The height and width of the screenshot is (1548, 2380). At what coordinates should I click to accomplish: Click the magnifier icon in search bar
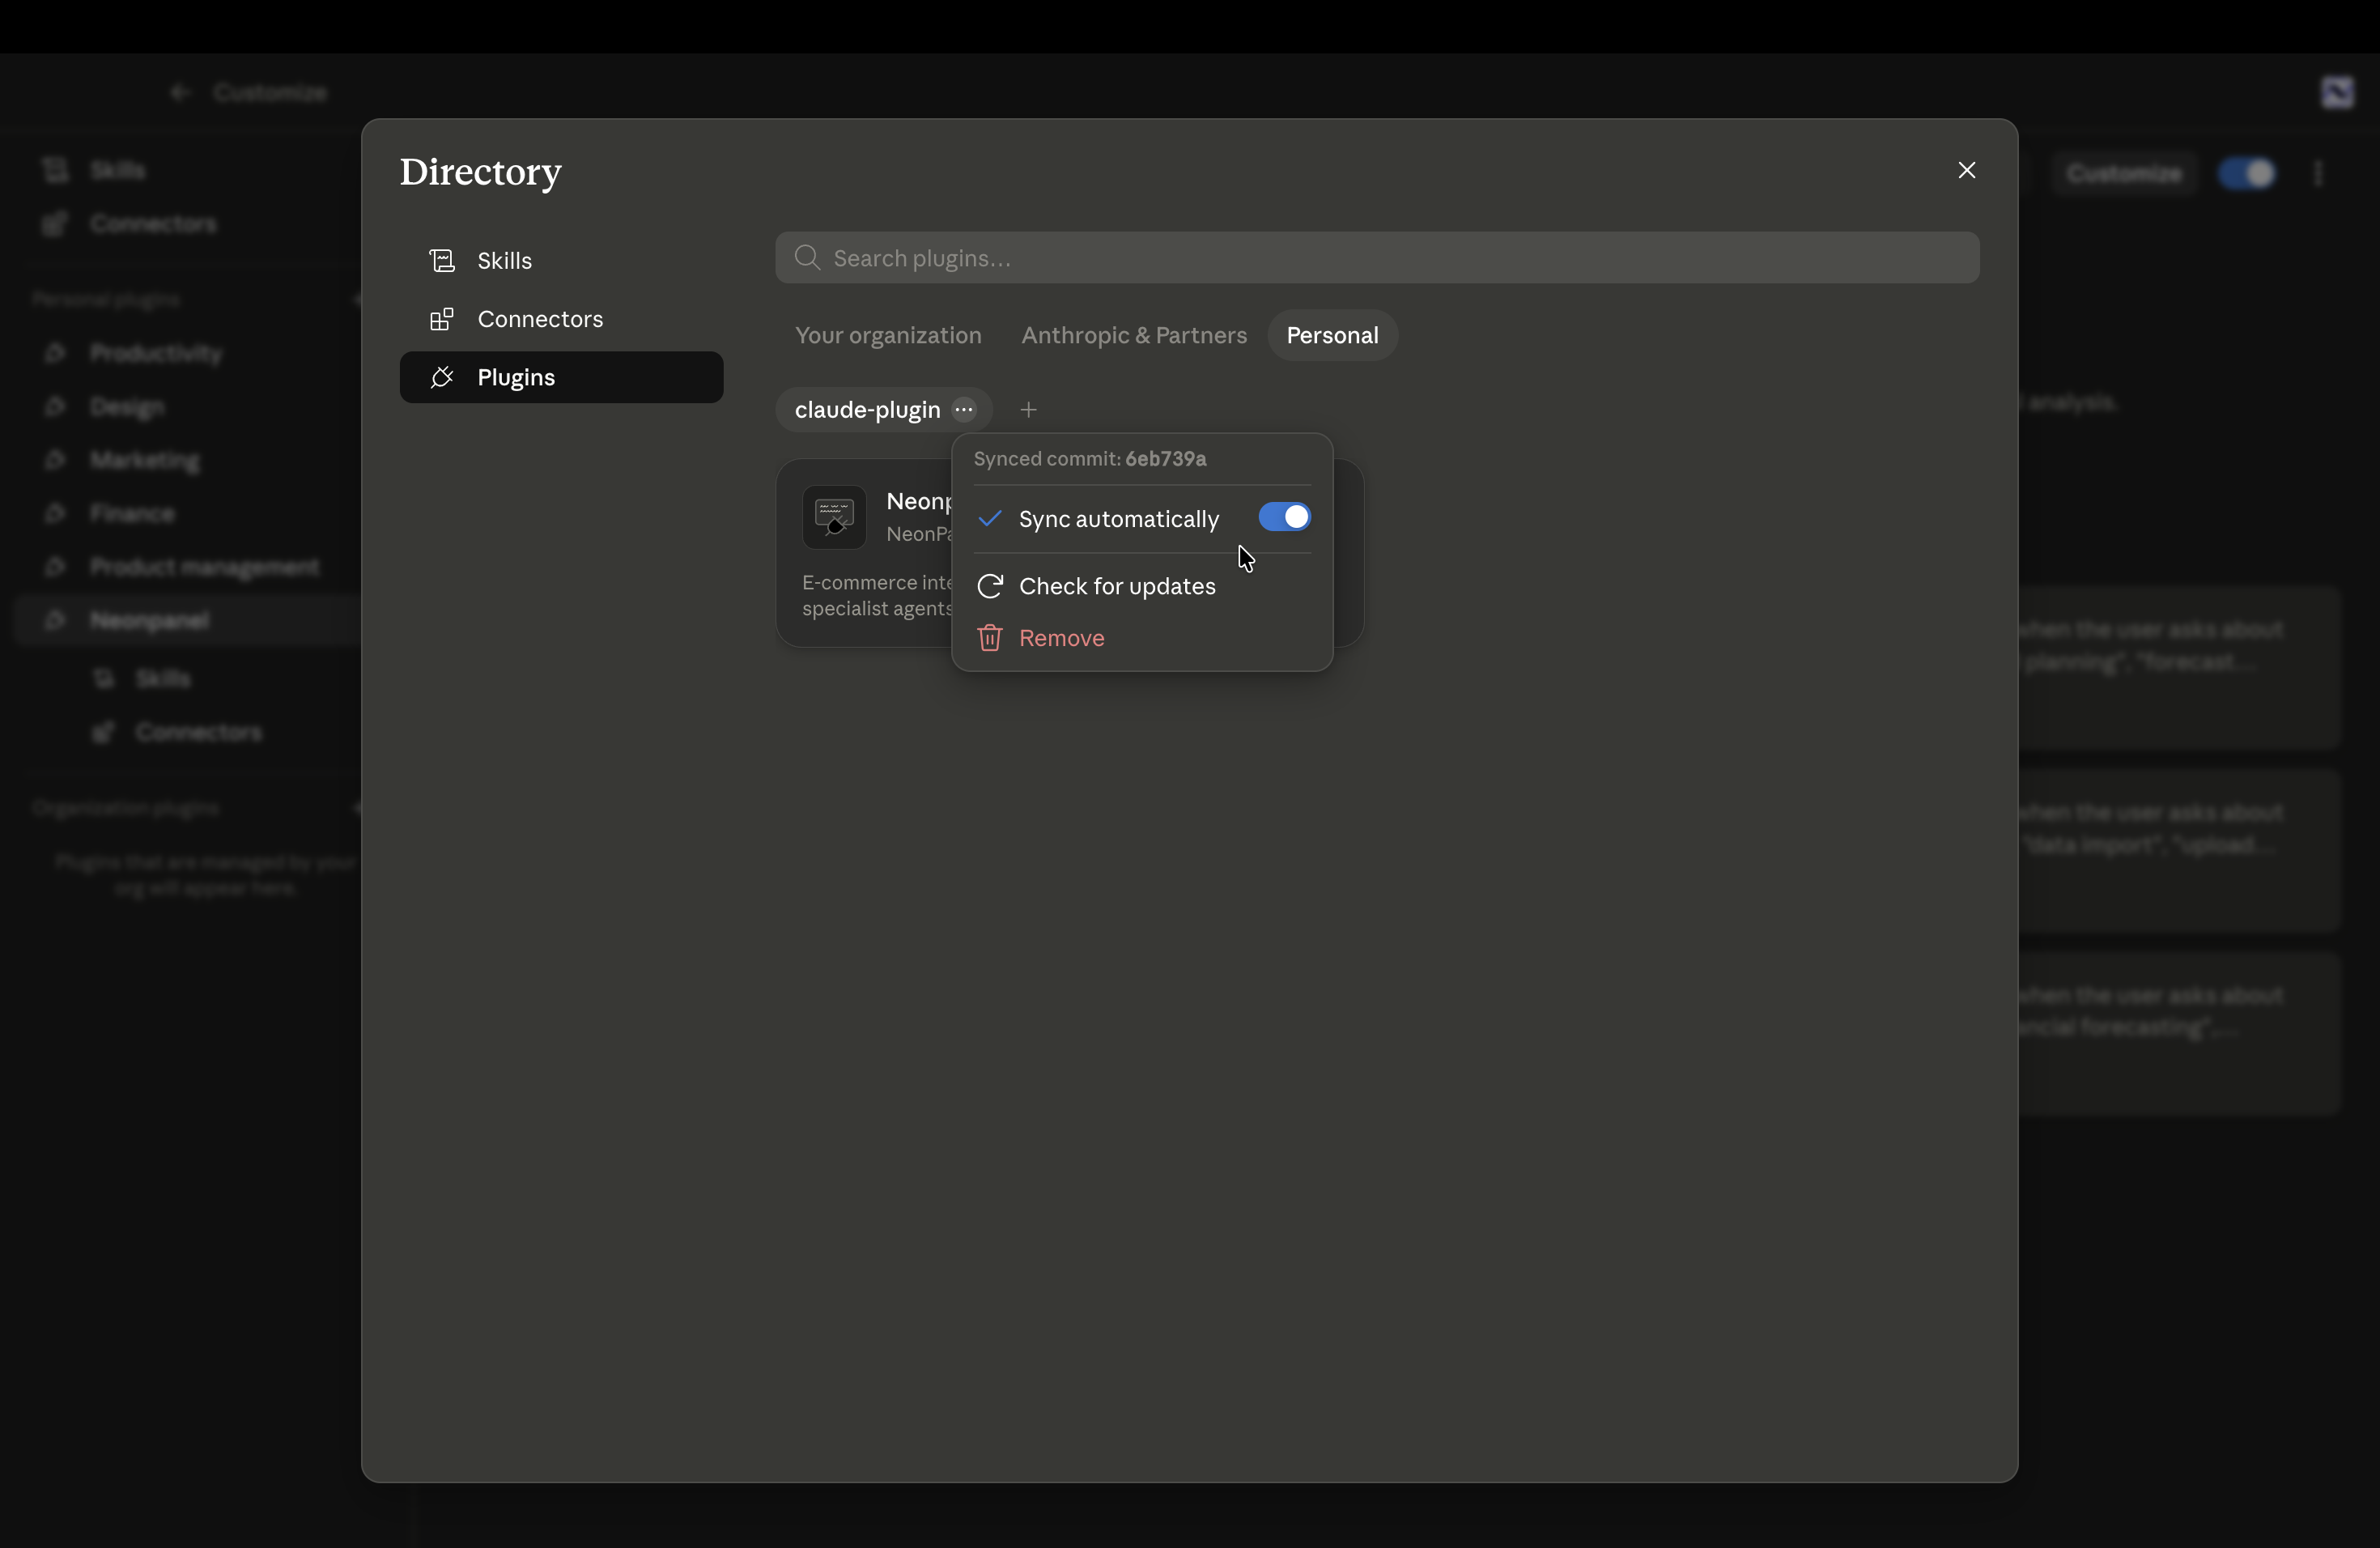coord(807,258)
